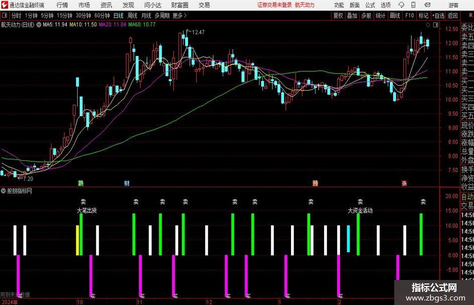Switch to the 月线 monthly tab
474x305 pixels.
tap(146, 16)
